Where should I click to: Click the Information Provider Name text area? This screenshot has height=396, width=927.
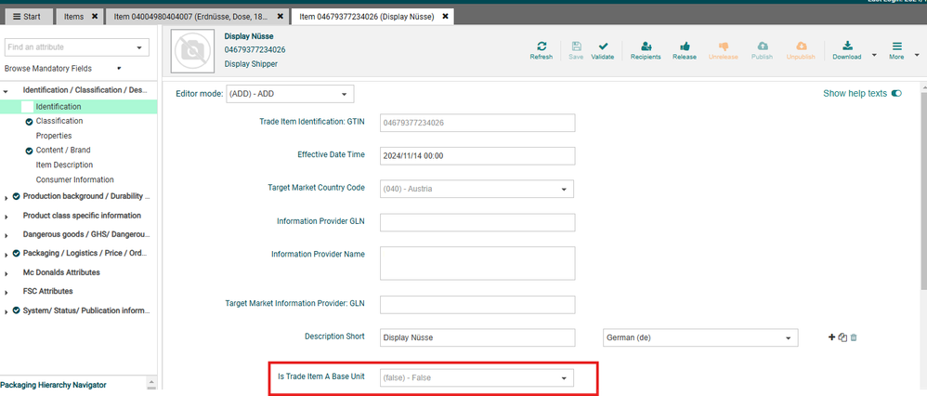[477, 263]
